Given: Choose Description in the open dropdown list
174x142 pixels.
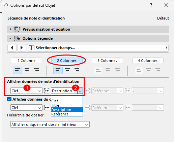Looking at the screenshot, I should point(67,110).
